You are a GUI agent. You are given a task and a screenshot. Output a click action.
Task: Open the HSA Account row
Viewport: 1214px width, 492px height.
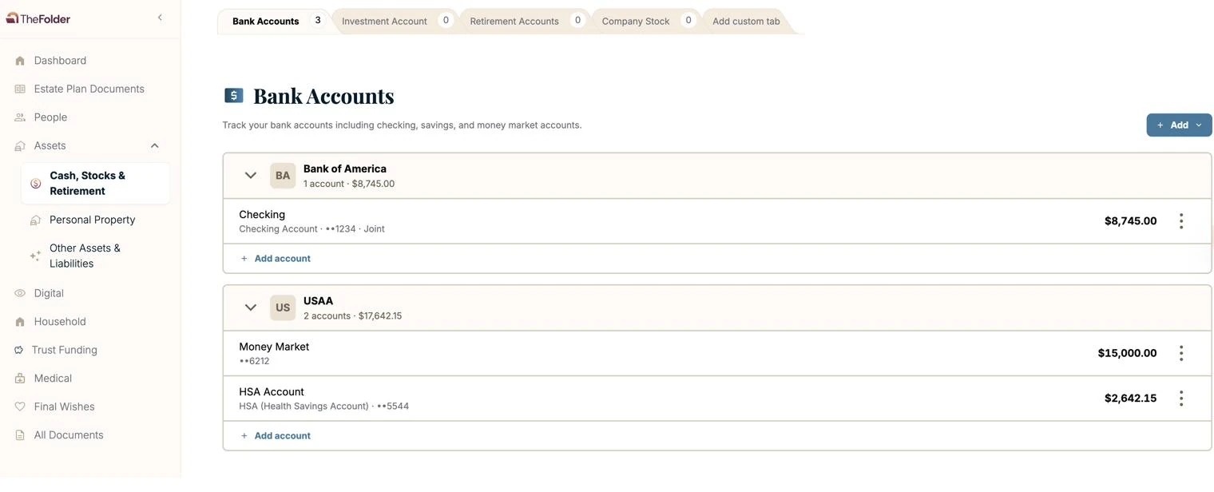(717, 399)
